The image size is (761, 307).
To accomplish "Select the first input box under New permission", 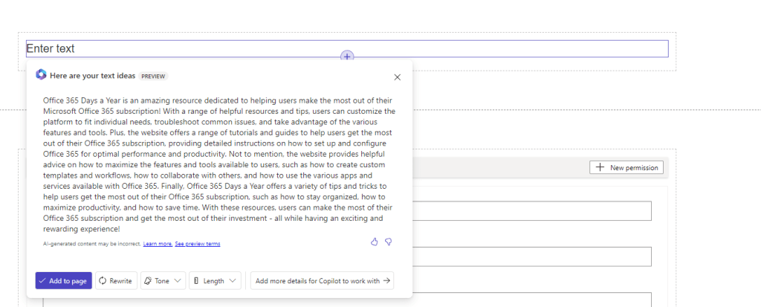I will pos(531,211).
